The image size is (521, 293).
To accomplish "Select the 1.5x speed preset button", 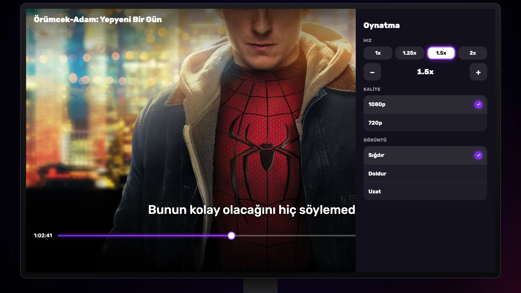I will click(441, 53).
